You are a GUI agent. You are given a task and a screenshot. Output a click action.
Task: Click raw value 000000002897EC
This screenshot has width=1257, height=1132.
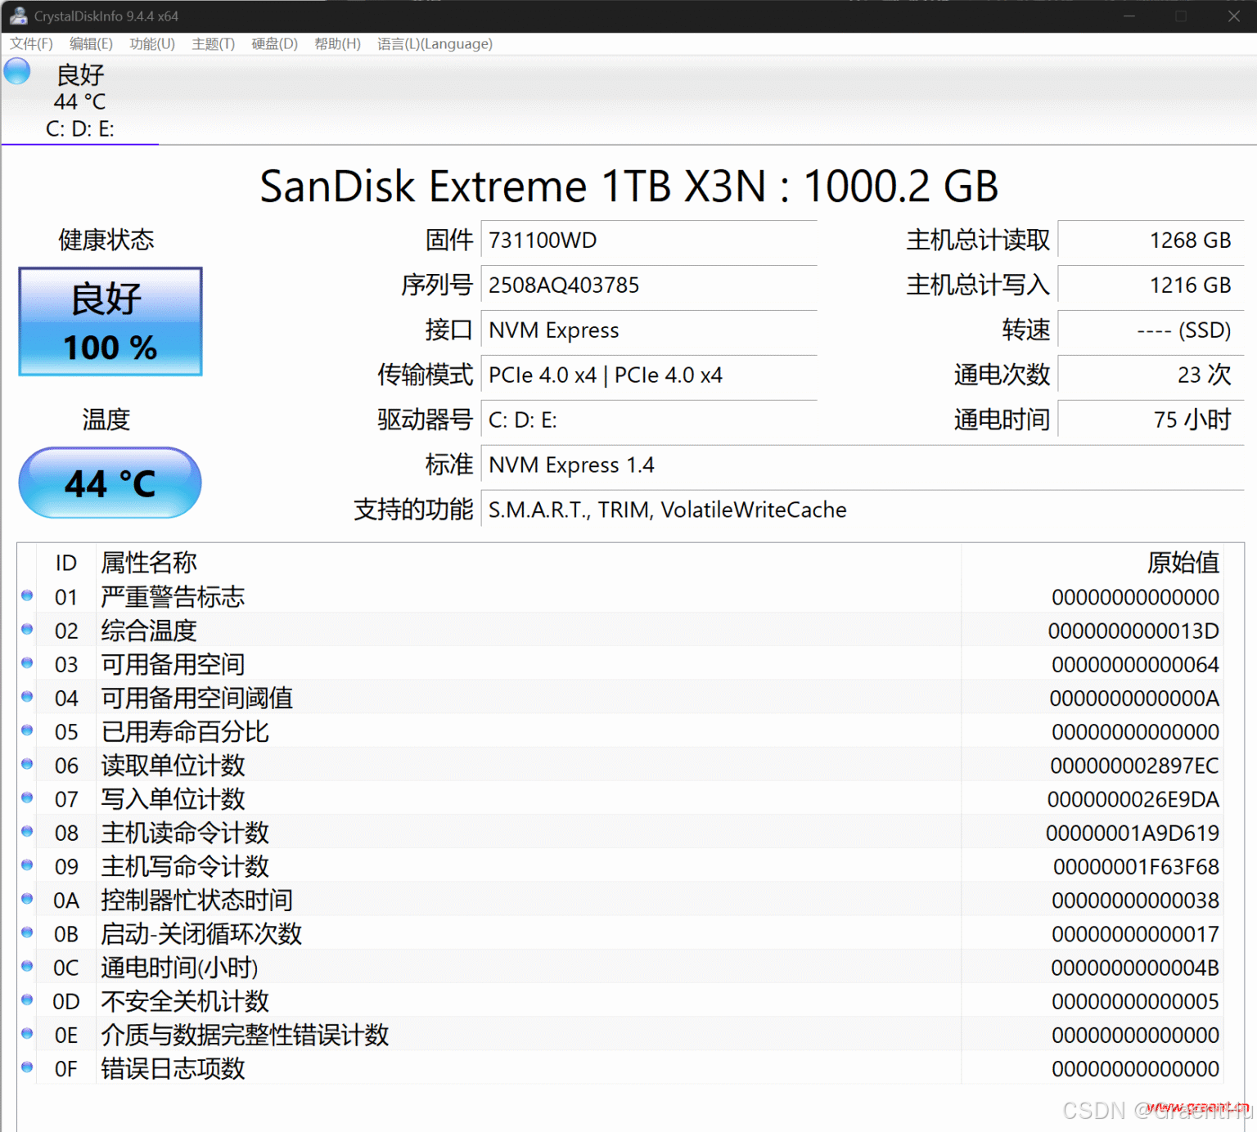click(x=1134, y=766)
